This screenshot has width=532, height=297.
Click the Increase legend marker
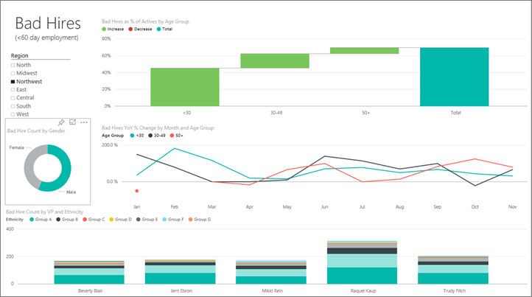point(104,29)
